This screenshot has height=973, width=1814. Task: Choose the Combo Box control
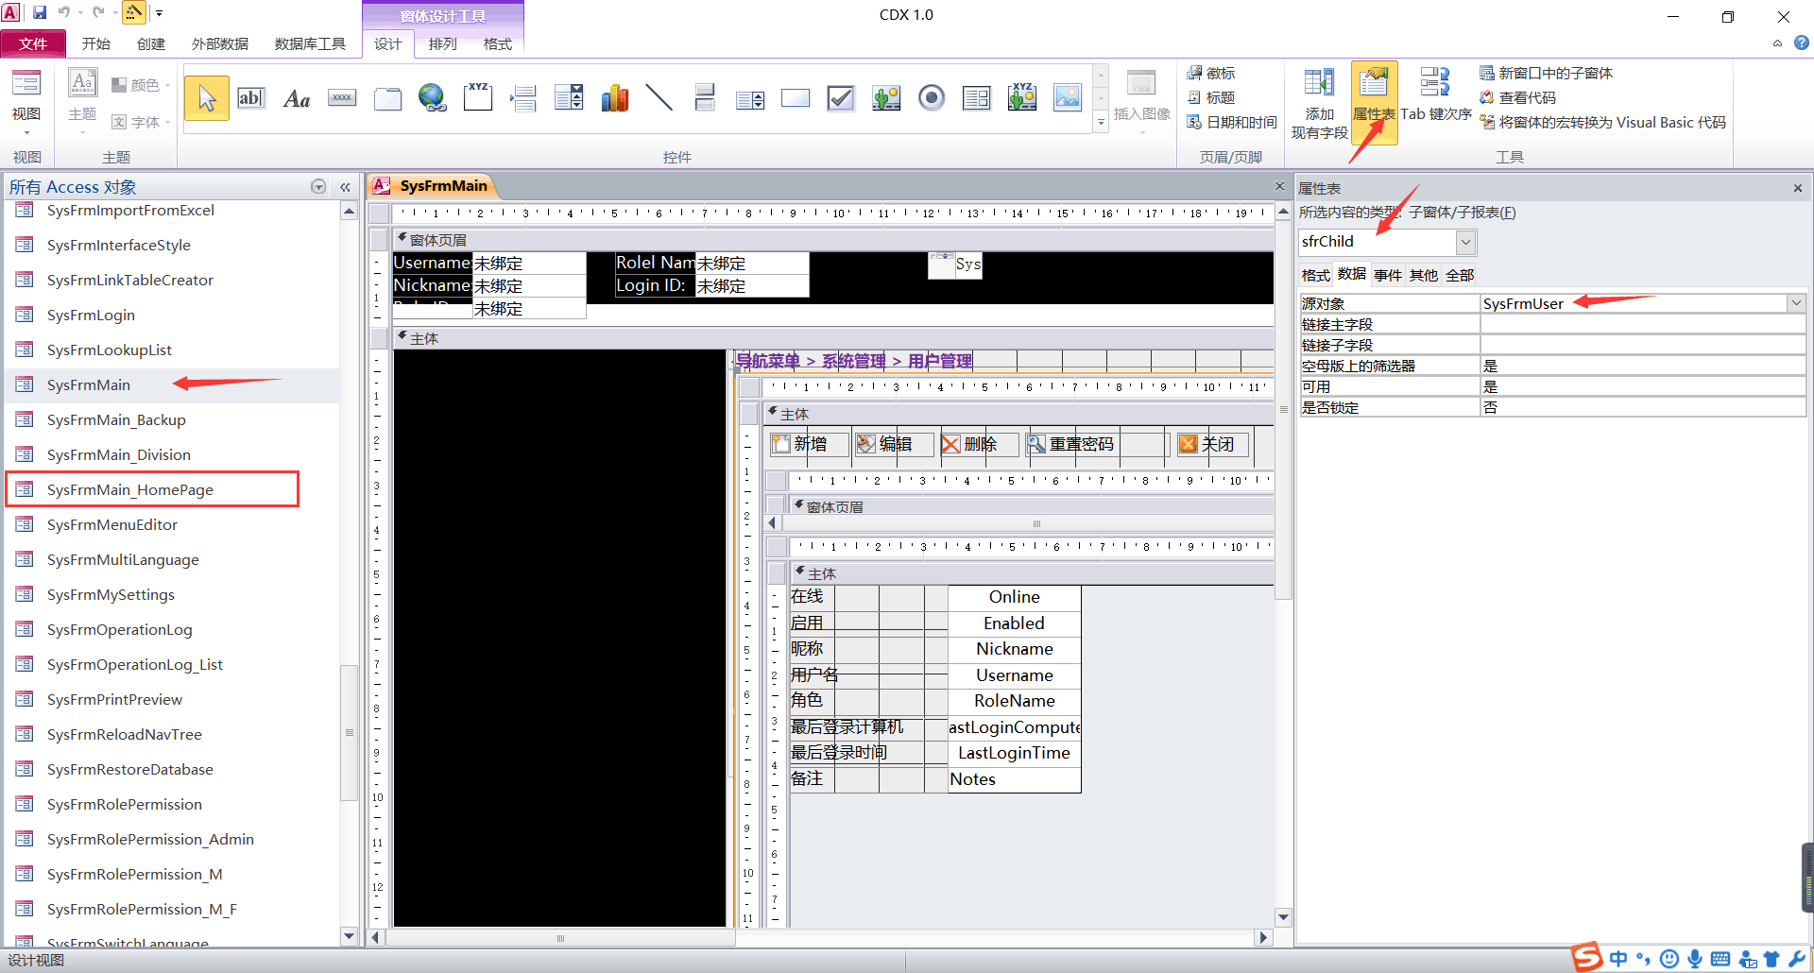click(x=569, y=98)
